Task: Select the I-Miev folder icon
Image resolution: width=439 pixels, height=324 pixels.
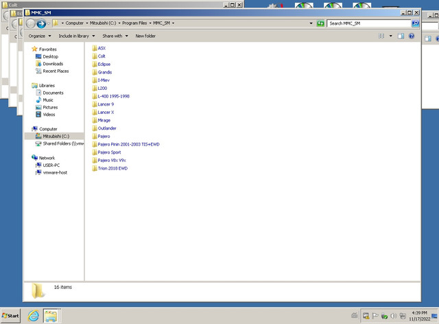Action: [x=95, y=80]
